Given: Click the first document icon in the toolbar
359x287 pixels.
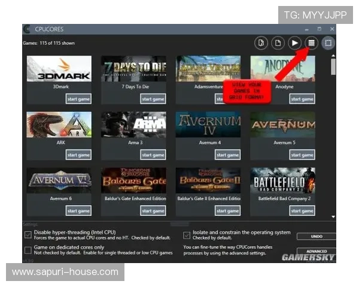Looking at the screenshot, I should (260, 43).
